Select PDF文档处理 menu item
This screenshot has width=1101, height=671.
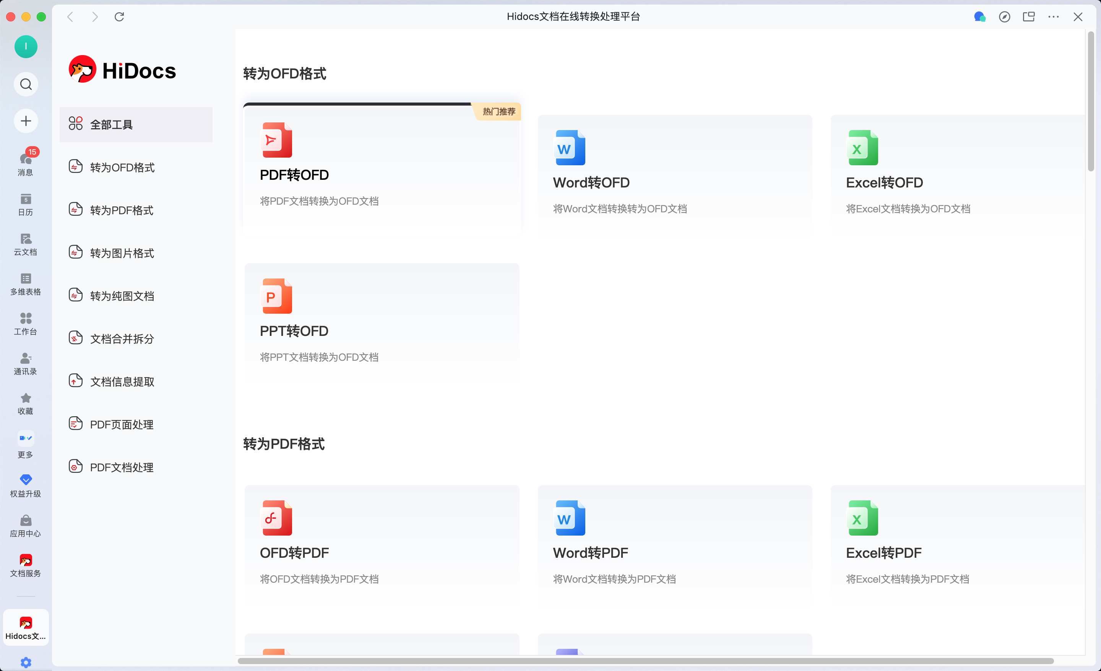click(136, 467)
